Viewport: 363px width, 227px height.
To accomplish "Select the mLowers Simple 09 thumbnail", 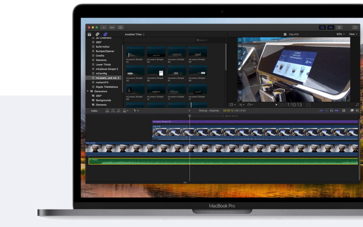I will click(x=135, y=89).
